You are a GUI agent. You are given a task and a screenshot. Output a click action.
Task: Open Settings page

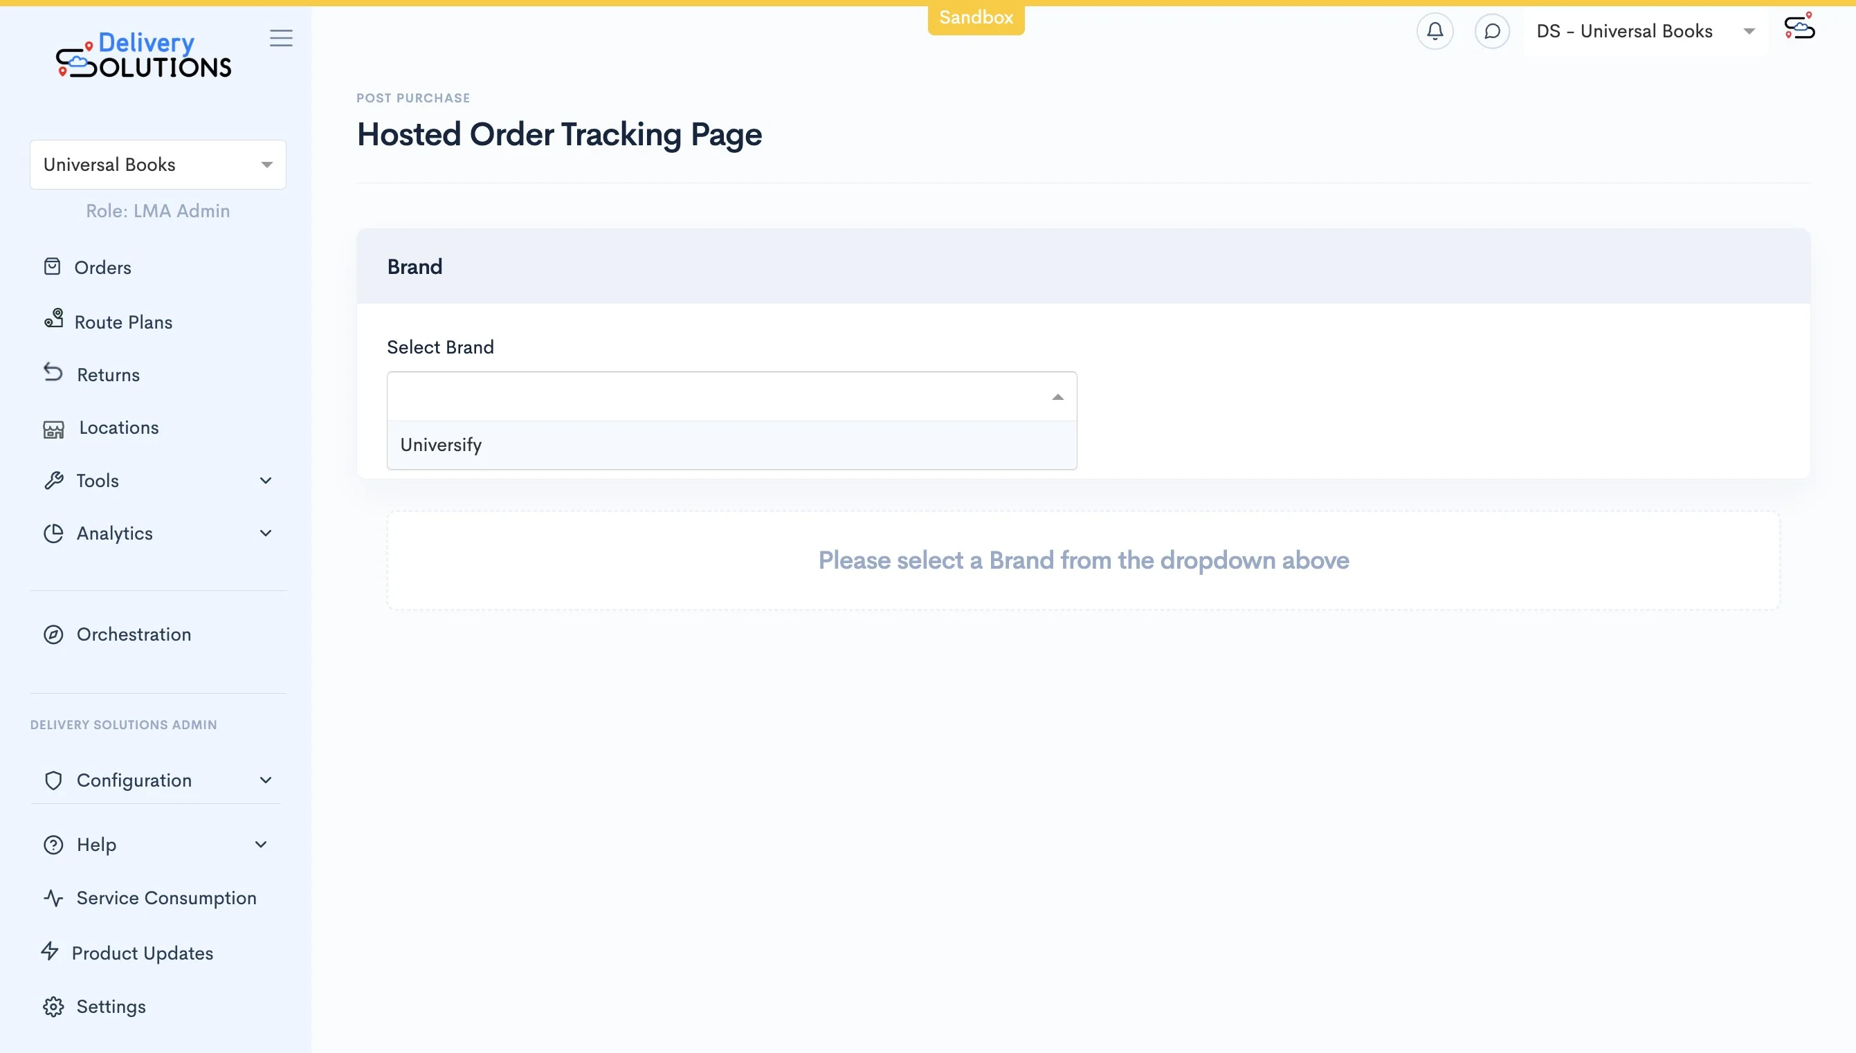point(111,1007)
